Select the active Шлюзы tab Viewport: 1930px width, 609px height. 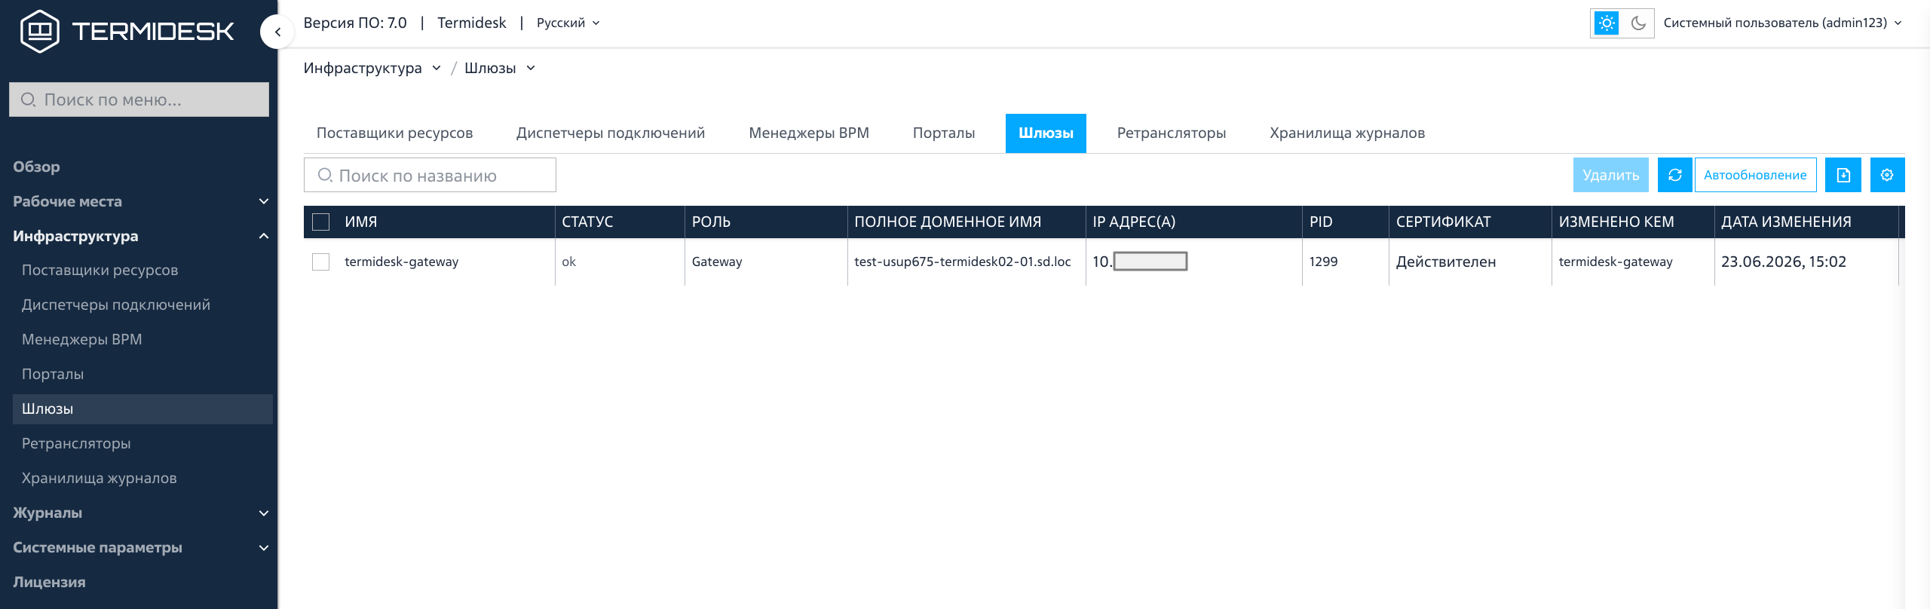click(x=1046, y=133)
